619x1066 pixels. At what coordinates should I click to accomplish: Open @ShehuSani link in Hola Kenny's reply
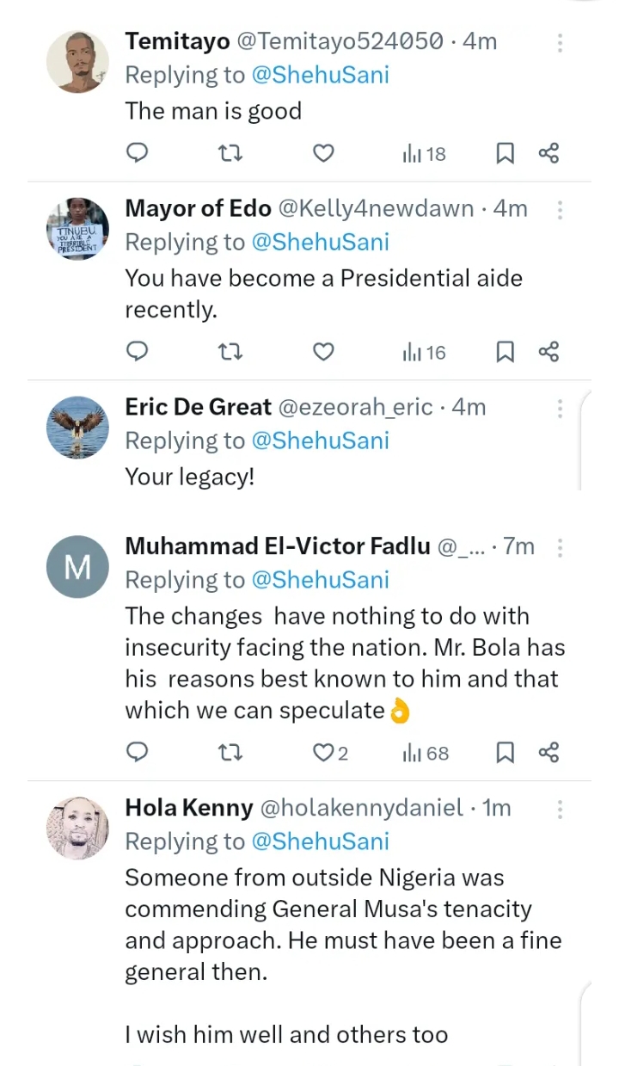click(x=320, y=841)
